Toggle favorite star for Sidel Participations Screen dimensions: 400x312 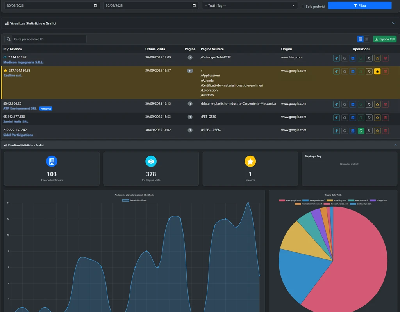(x=377, y=131)
